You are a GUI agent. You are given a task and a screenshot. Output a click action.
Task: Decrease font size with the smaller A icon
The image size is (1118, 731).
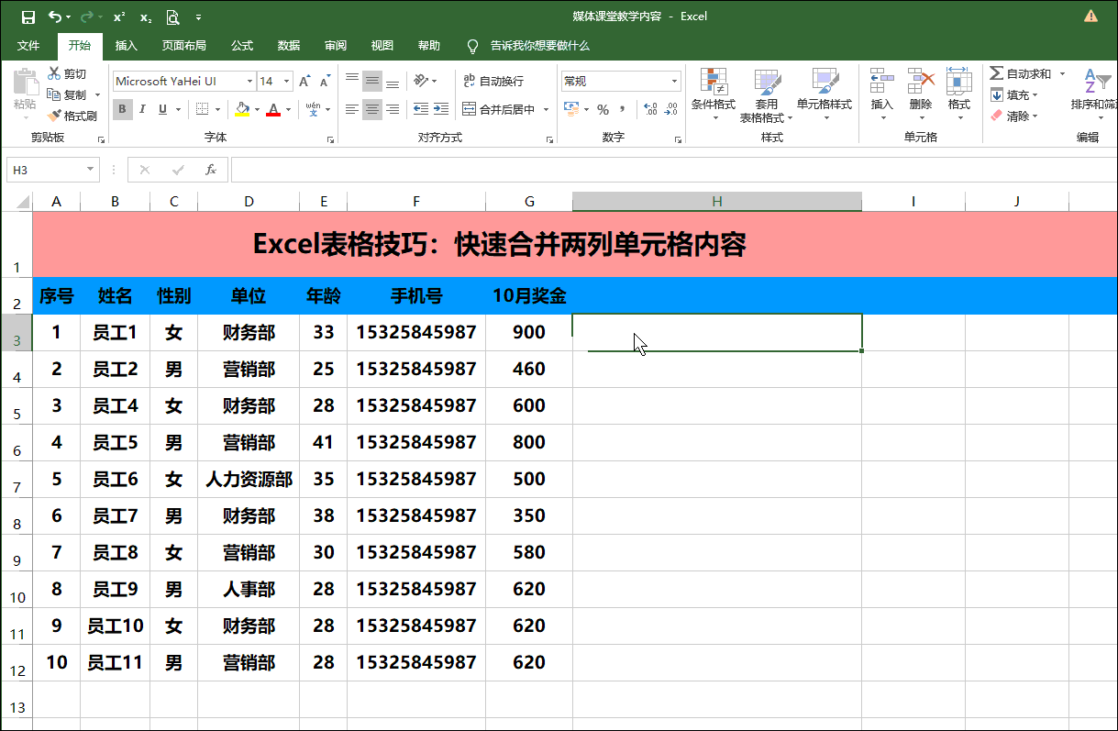327,81
